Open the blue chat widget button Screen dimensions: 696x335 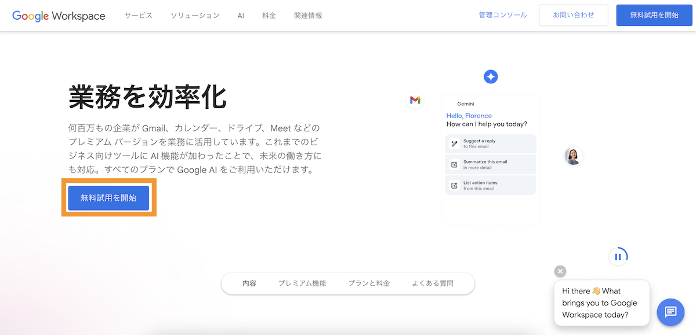(670, 312)
